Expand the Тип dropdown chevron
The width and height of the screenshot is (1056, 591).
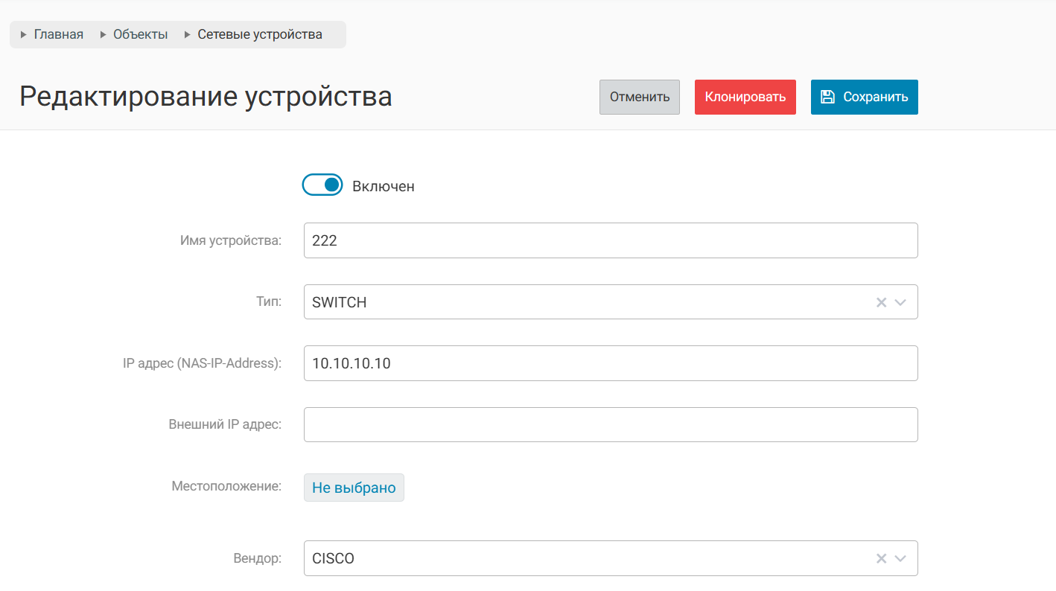(900, 302)
